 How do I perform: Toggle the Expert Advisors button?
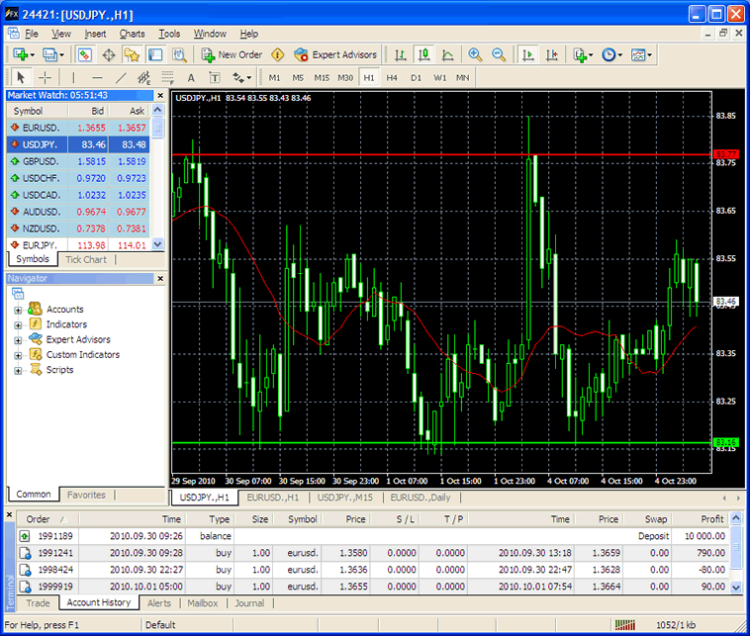tap(334, 55)
